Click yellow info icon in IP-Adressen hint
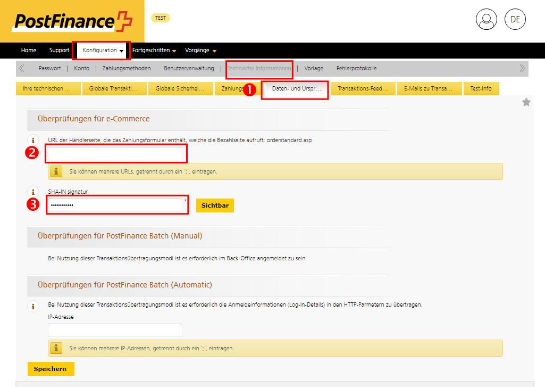Screen dimensions: 545x387 tap(56, 348)
